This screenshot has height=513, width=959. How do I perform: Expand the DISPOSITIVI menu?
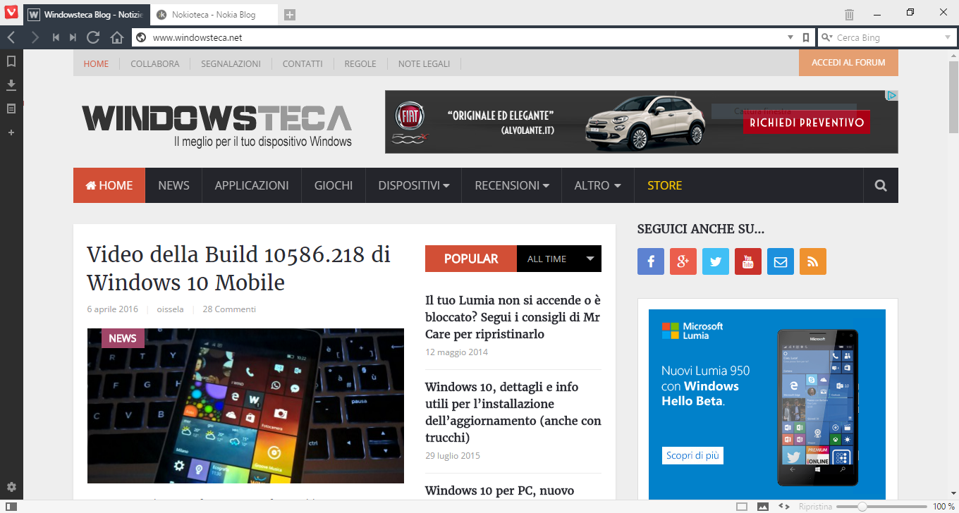pos(414,185)
